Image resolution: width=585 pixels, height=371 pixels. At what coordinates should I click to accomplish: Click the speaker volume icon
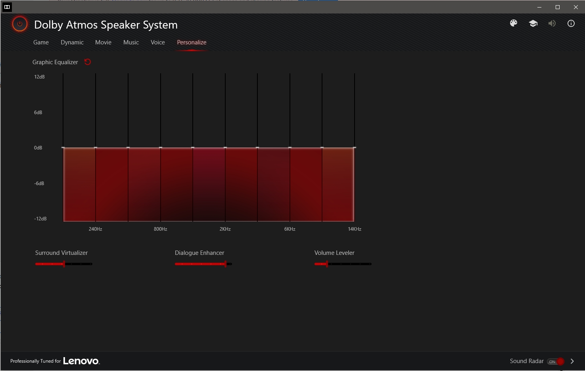[552, 23]
